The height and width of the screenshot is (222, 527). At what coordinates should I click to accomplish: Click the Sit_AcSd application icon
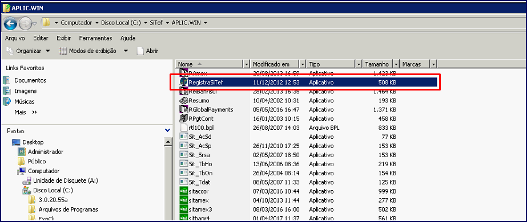pos(183,137)
